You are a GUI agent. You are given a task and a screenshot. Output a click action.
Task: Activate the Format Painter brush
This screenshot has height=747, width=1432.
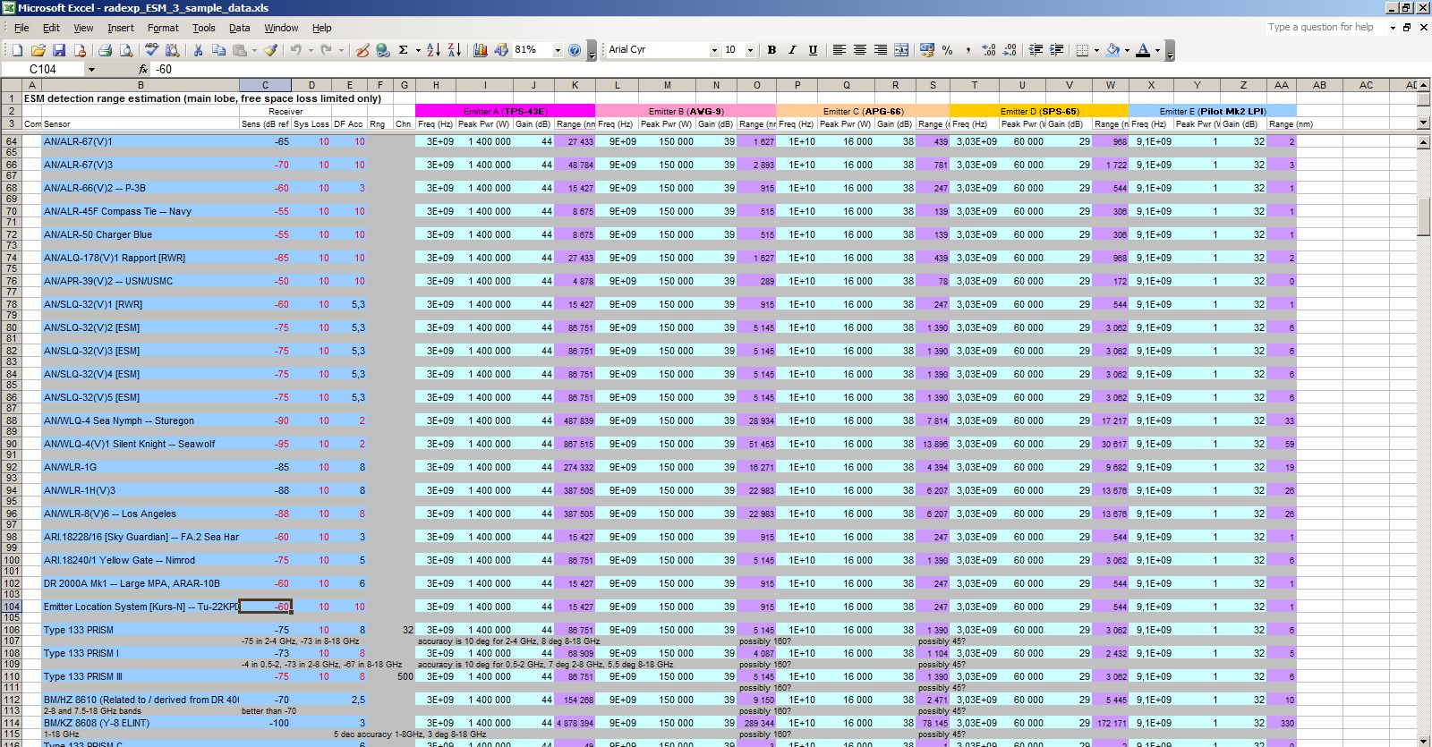pyautogui.click(x=270, y=50)
